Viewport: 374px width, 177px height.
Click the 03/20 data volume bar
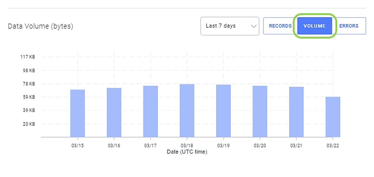pyautogui.click(x=260, y=111)
